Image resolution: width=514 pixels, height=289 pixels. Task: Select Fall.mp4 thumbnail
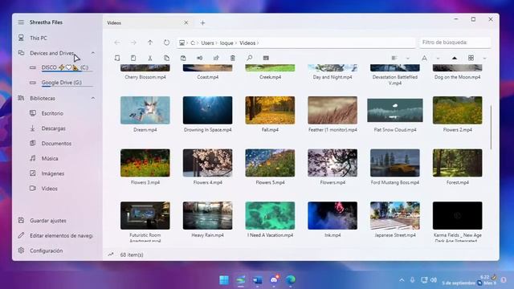[270, 110]
